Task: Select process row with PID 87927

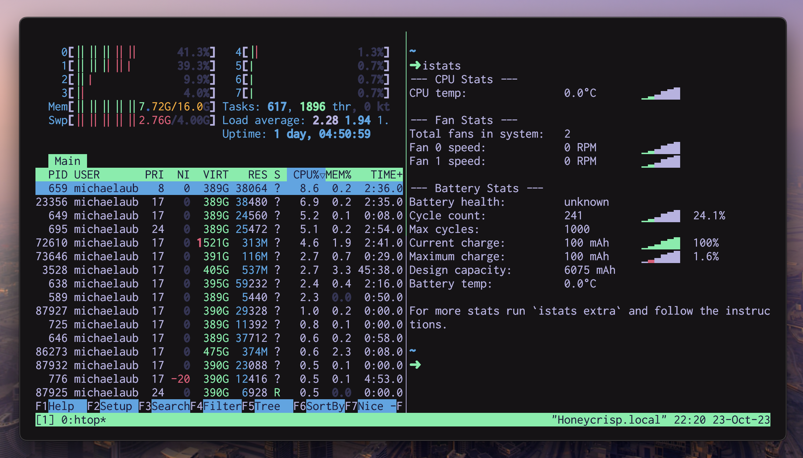Action: click(x=219, y=311)
